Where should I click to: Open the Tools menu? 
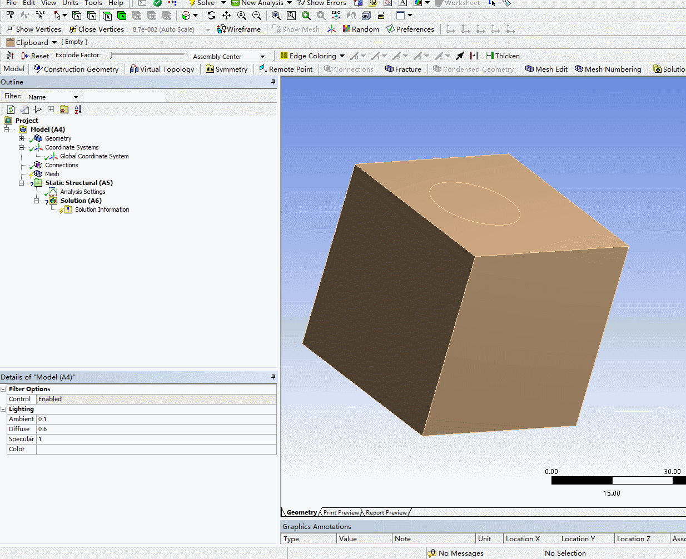tap(93, 3)
